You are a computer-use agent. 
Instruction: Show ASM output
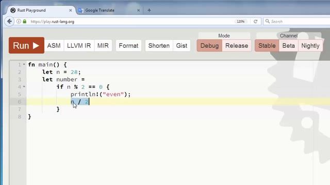[x=54, y=46]
